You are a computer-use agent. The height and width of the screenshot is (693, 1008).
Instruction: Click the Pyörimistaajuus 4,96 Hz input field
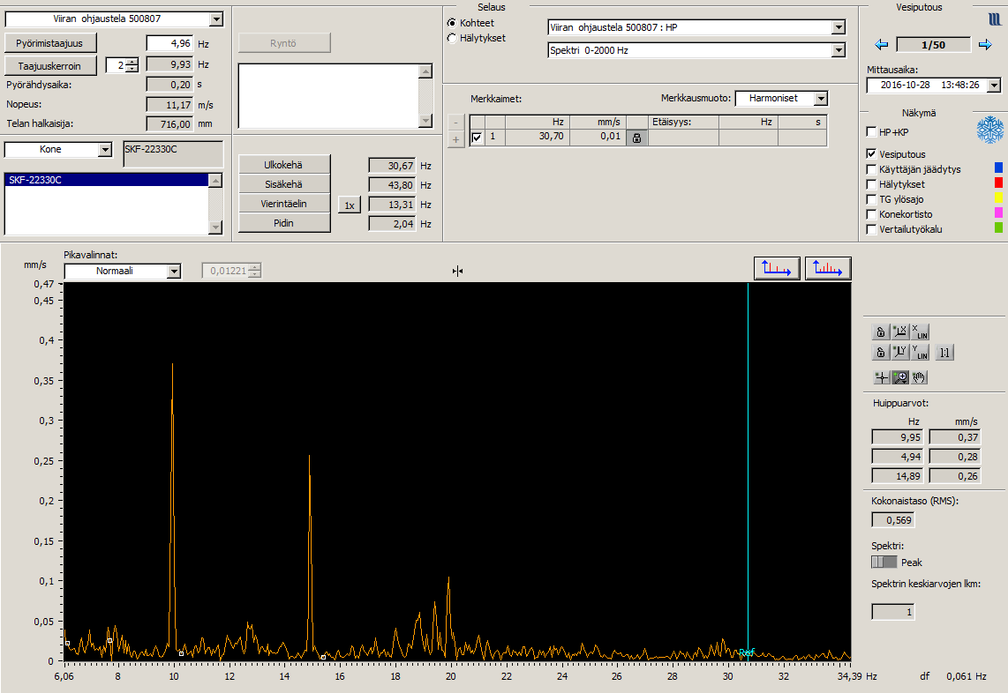[x=169, y=44]
